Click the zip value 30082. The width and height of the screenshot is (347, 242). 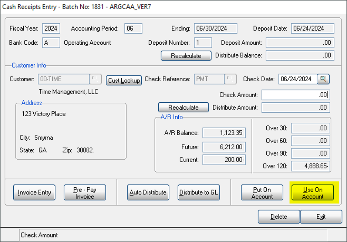tap(85, 150)
